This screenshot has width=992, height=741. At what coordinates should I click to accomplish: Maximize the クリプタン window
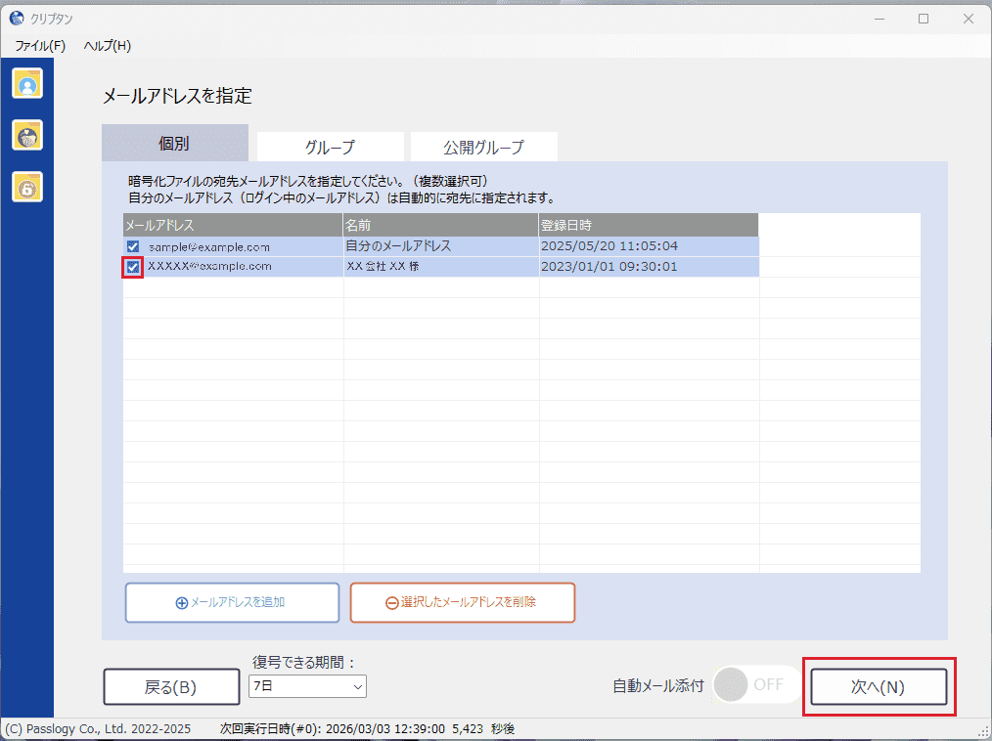(923, 20)
